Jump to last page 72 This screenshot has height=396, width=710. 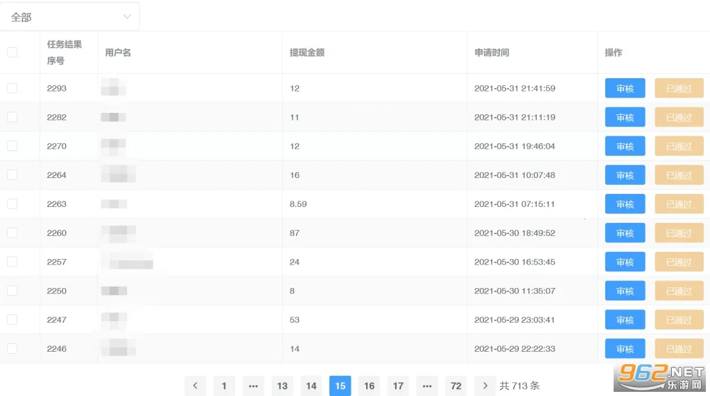[456, 386]
